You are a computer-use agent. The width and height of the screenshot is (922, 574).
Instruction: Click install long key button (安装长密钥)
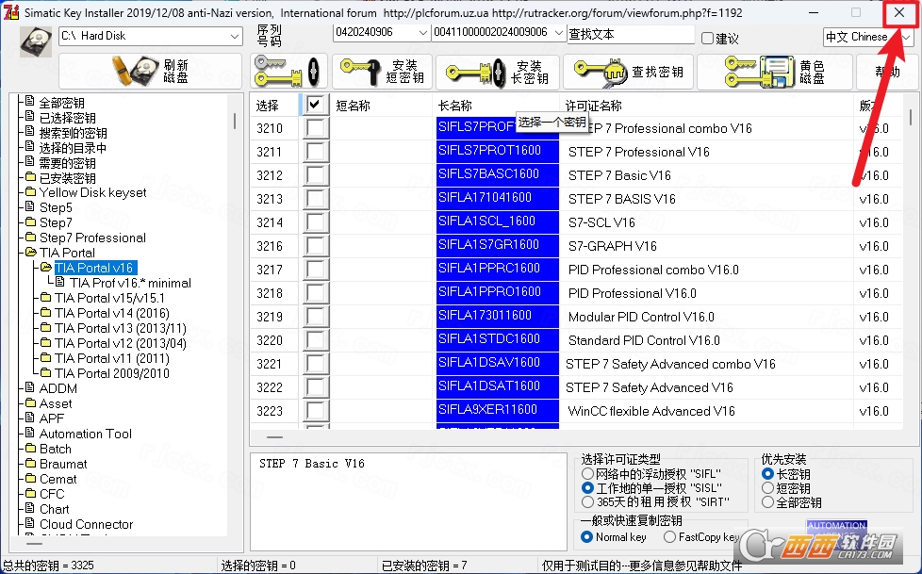pyautogui.click(x=498, y=72)
